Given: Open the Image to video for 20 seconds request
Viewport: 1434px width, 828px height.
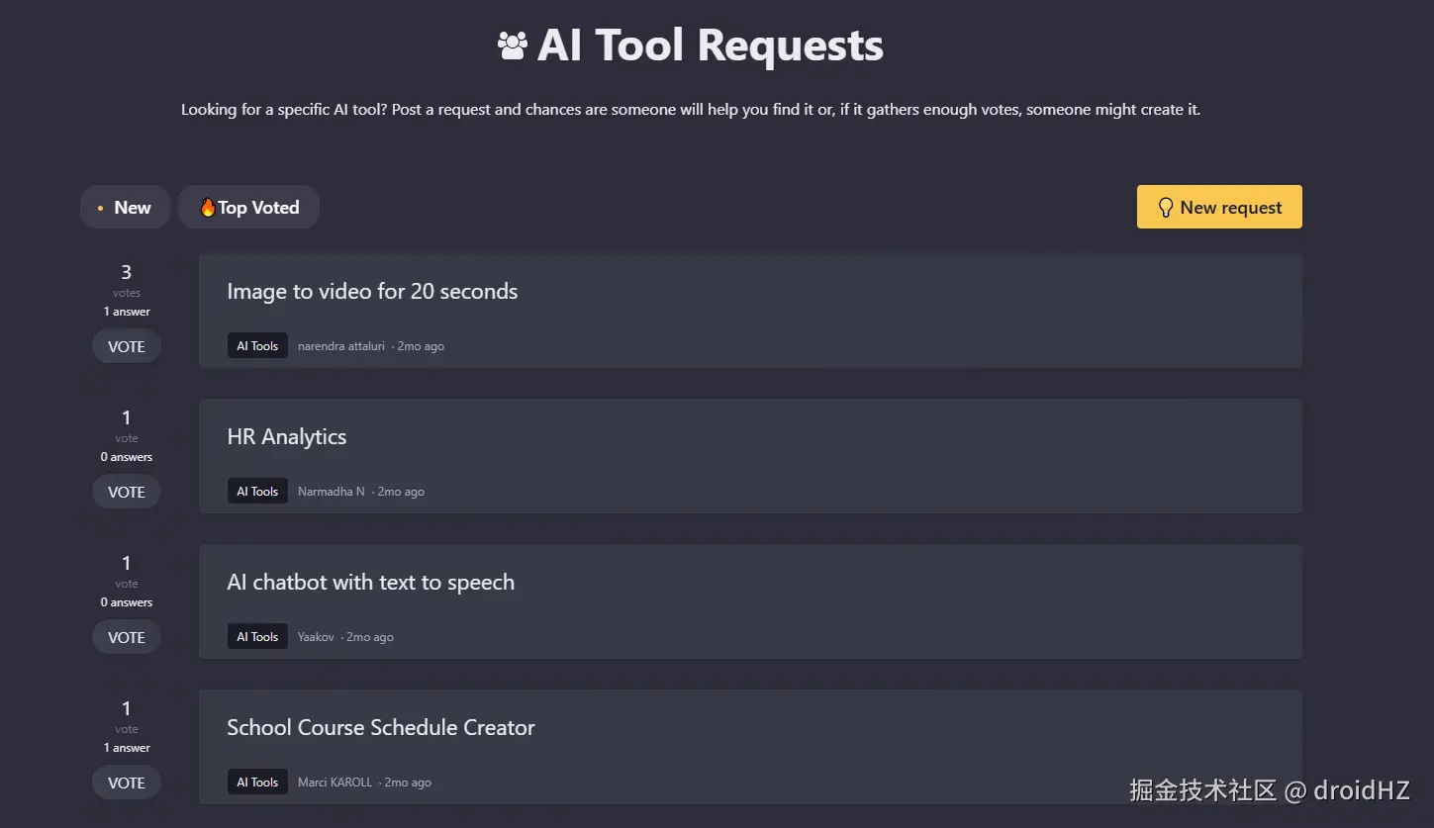Looking at the screenshot, I should (x=372, y=292).
